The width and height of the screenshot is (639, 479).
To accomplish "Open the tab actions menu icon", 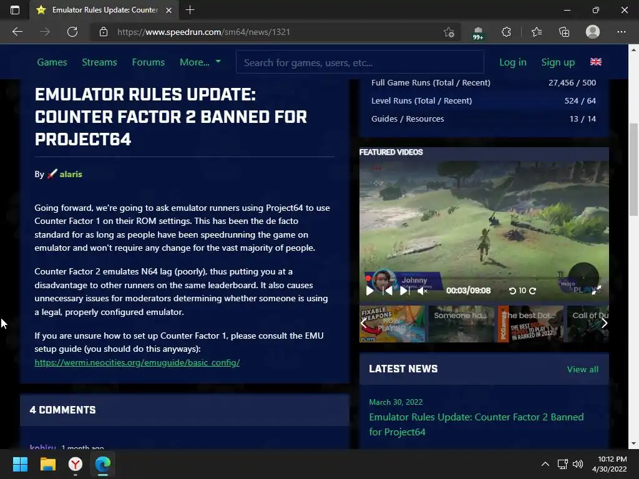I will pyautogui.click(x=15, y=10).
